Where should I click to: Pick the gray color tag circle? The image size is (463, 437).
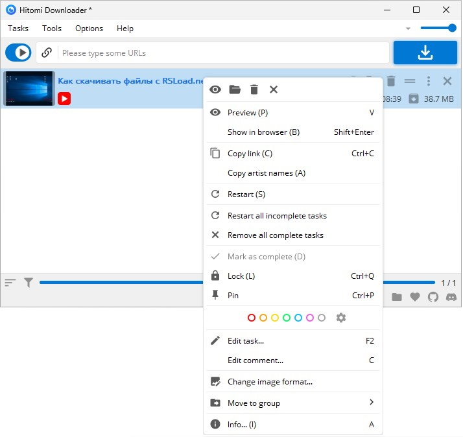tap(322, 318)
